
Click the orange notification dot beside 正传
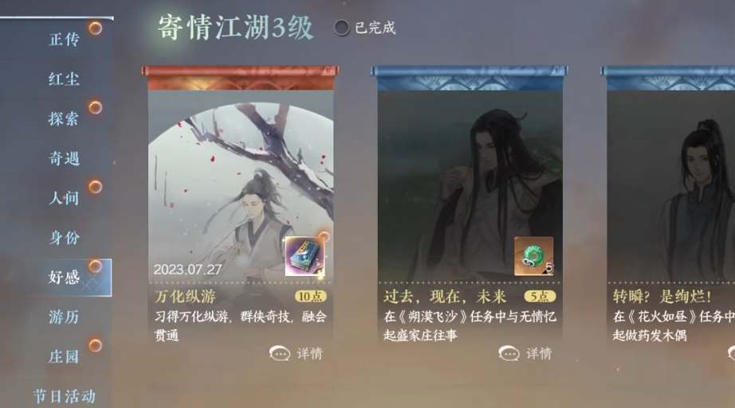pyautogui.click(x=96, y=29)
